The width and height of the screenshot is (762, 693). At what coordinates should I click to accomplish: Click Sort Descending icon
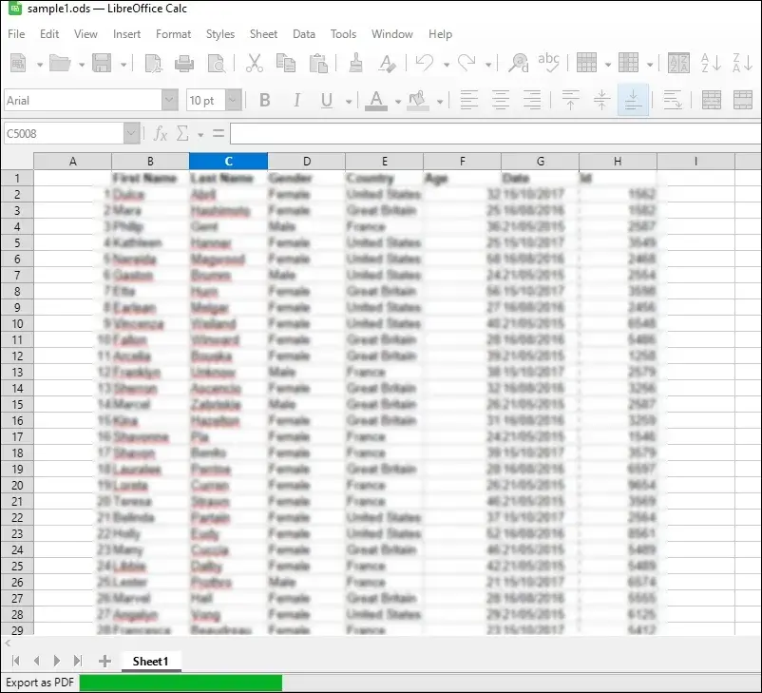tap(742, 64)
